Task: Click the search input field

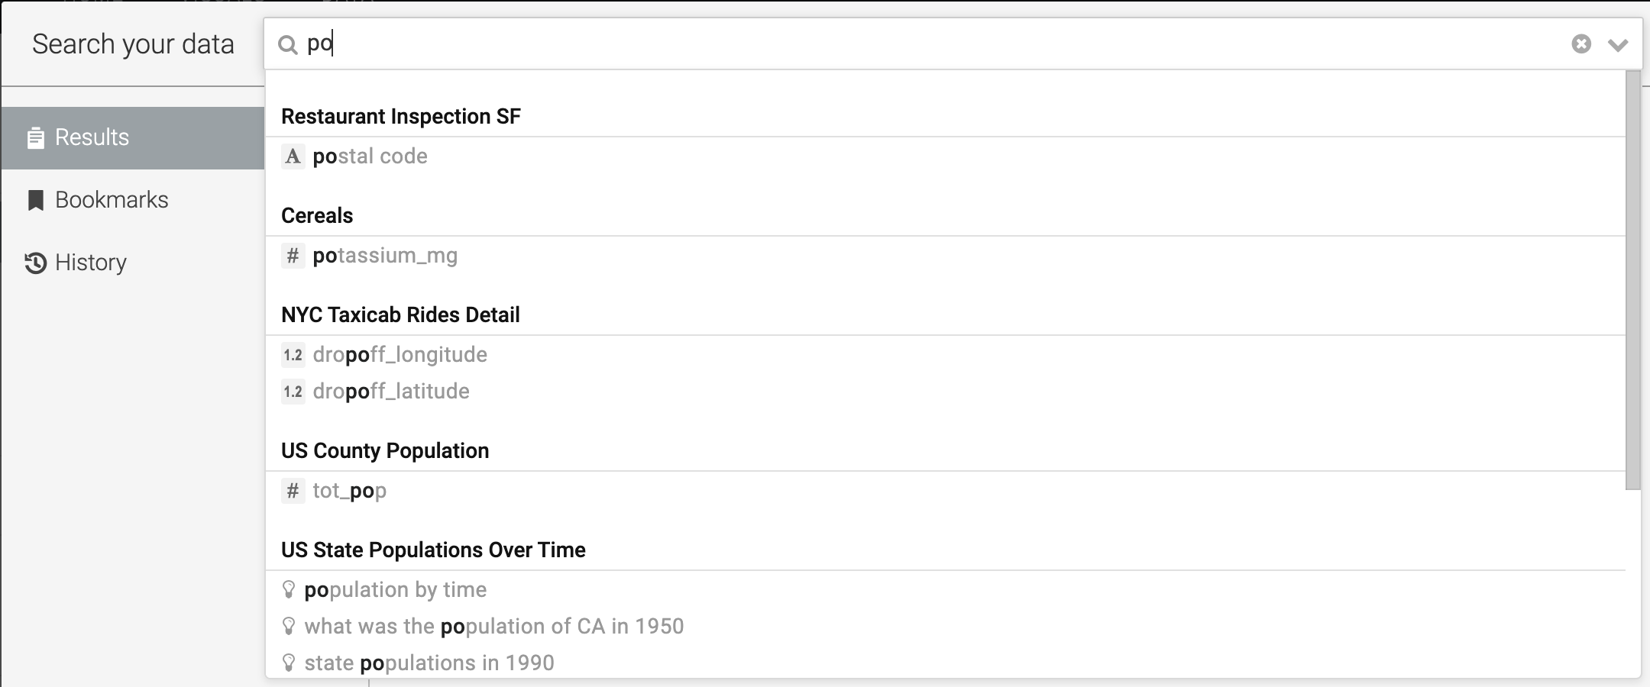Action: coord(917,44)
